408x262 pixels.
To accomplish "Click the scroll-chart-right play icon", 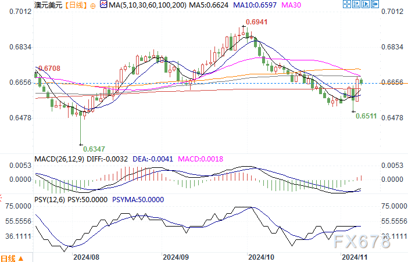I will pyautogui.click(x=366, y=4).
